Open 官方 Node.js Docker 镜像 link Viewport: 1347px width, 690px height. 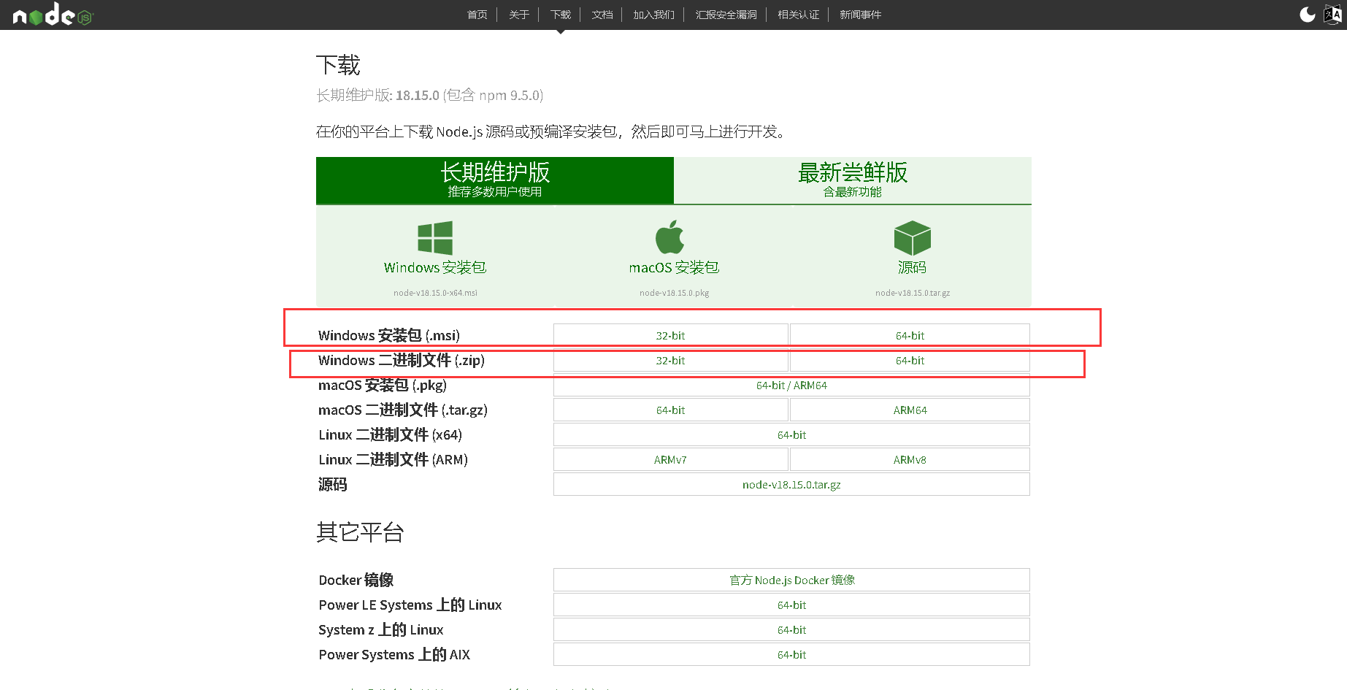click(x=791, y=580)
